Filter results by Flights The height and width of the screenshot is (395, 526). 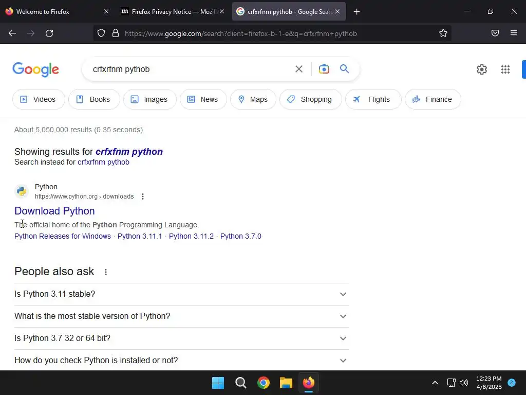373,99
